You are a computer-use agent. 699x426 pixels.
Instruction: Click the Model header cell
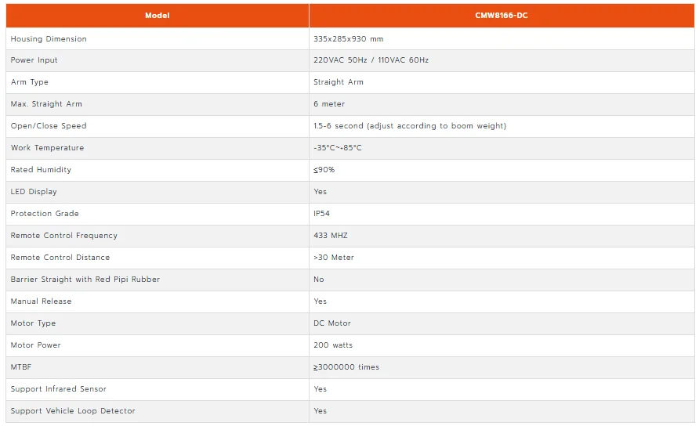coord(158,16)
